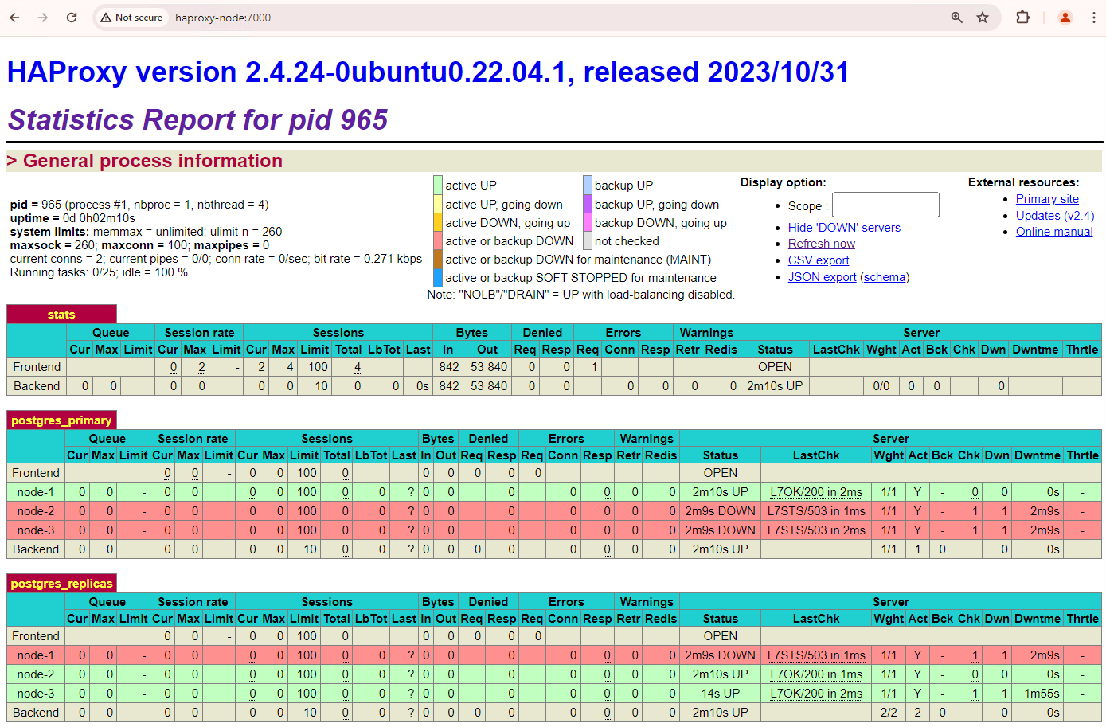Open the JSON export link
Image resolution: width=1106 pixels, height=727 pixels.
click(x=822, y=277)
